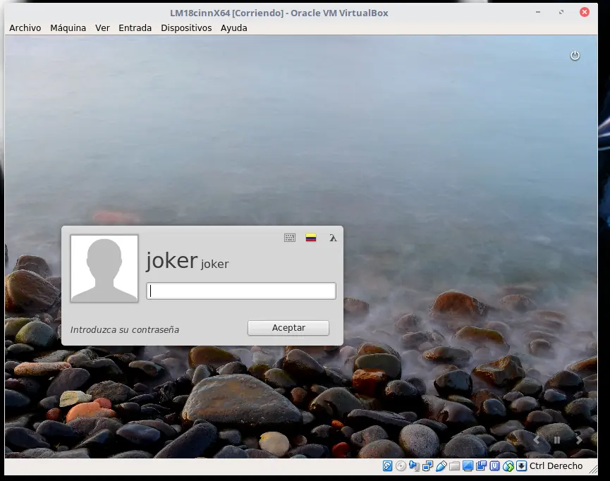Click the Aceptar button

click(288, 328)
